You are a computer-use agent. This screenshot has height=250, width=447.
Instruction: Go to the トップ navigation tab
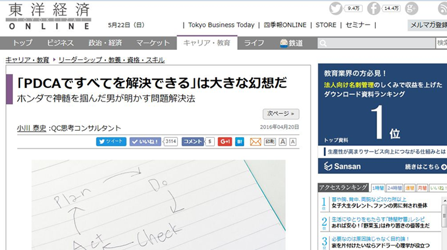22,43
